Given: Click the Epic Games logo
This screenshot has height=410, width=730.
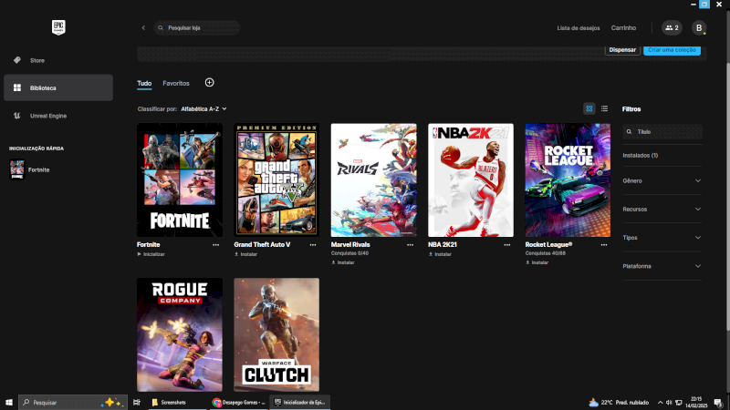Looking at the screenshot, I should (x=59, y=28).
